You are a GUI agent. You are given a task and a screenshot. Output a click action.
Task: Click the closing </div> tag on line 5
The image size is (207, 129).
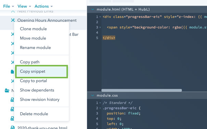(x=109, y=38)
